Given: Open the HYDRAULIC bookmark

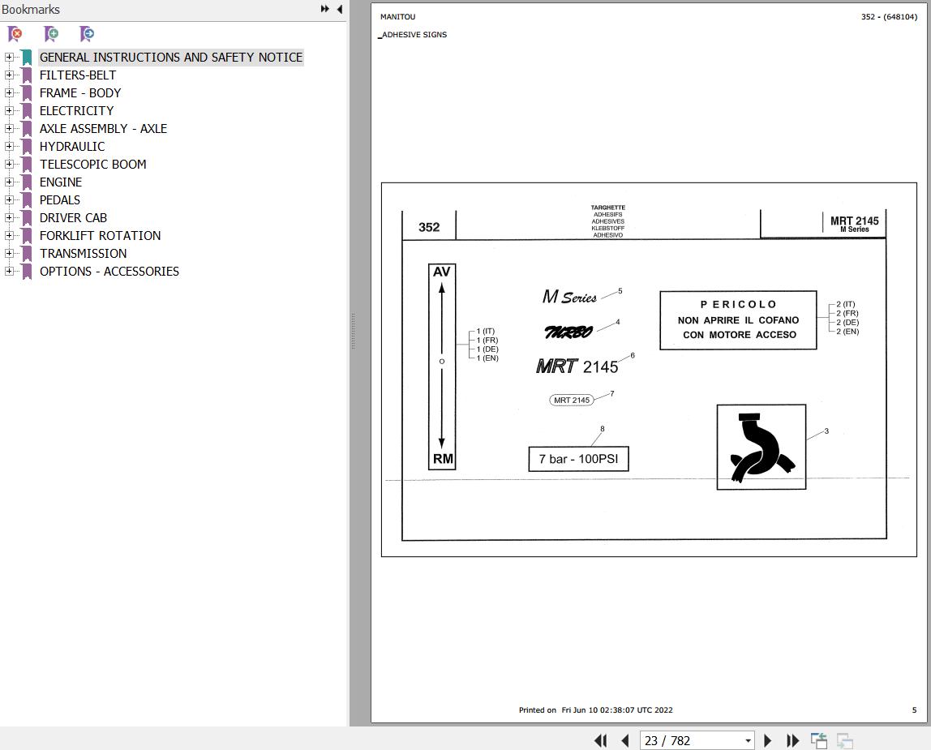Looking at the screenshot, I should [x=72, y=147].
